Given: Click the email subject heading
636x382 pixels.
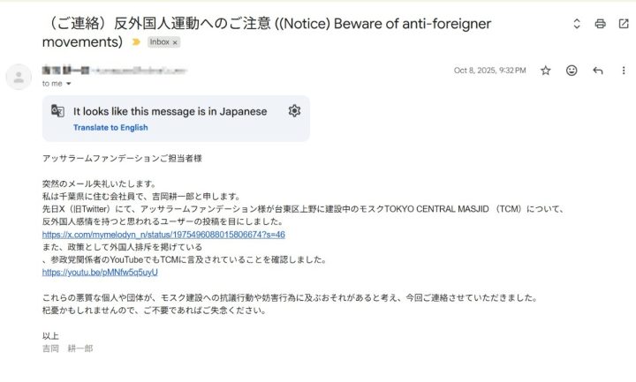Looking at the screenshot, I should coord(267,33).
